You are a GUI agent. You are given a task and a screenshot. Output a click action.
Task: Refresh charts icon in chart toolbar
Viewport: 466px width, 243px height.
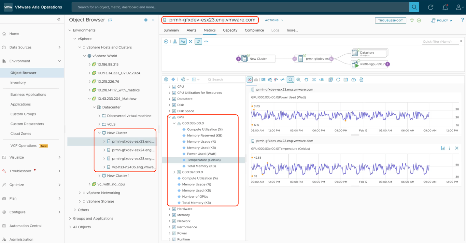point(338,79)
